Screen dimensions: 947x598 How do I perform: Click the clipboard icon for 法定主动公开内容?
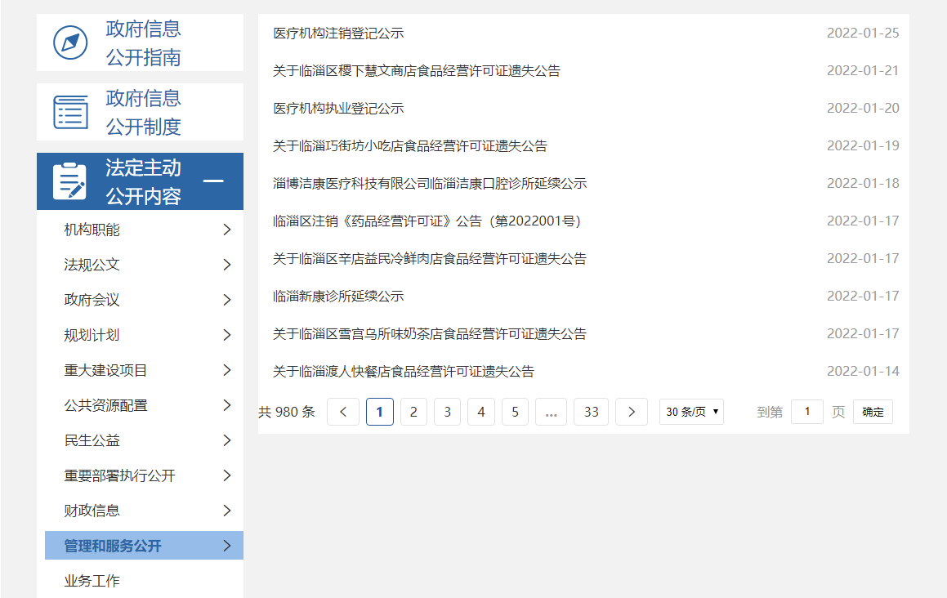click(70, 181)
